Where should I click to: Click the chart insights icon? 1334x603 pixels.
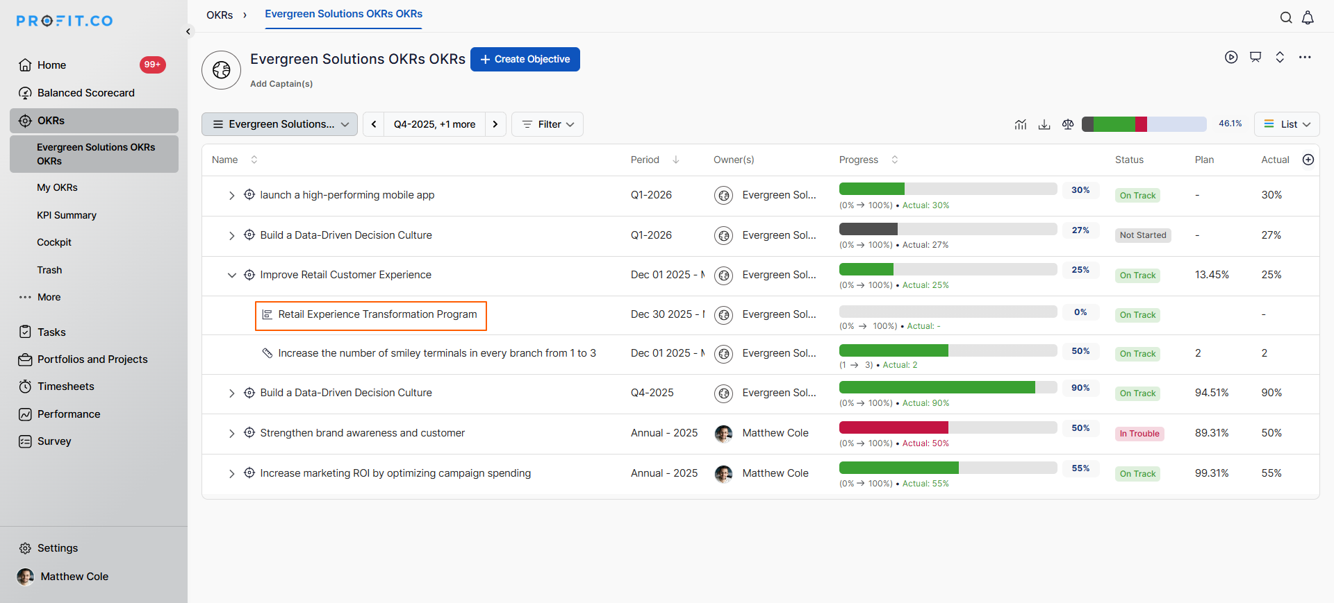(x=1020, y=124)
